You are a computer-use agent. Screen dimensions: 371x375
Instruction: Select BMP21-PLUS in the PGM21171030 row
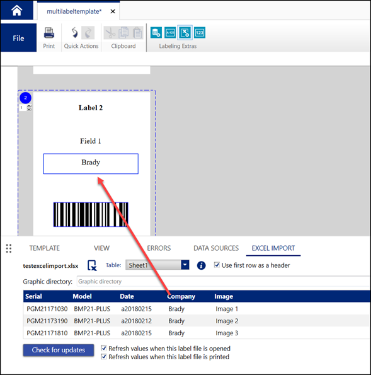[x=92, y=309]
